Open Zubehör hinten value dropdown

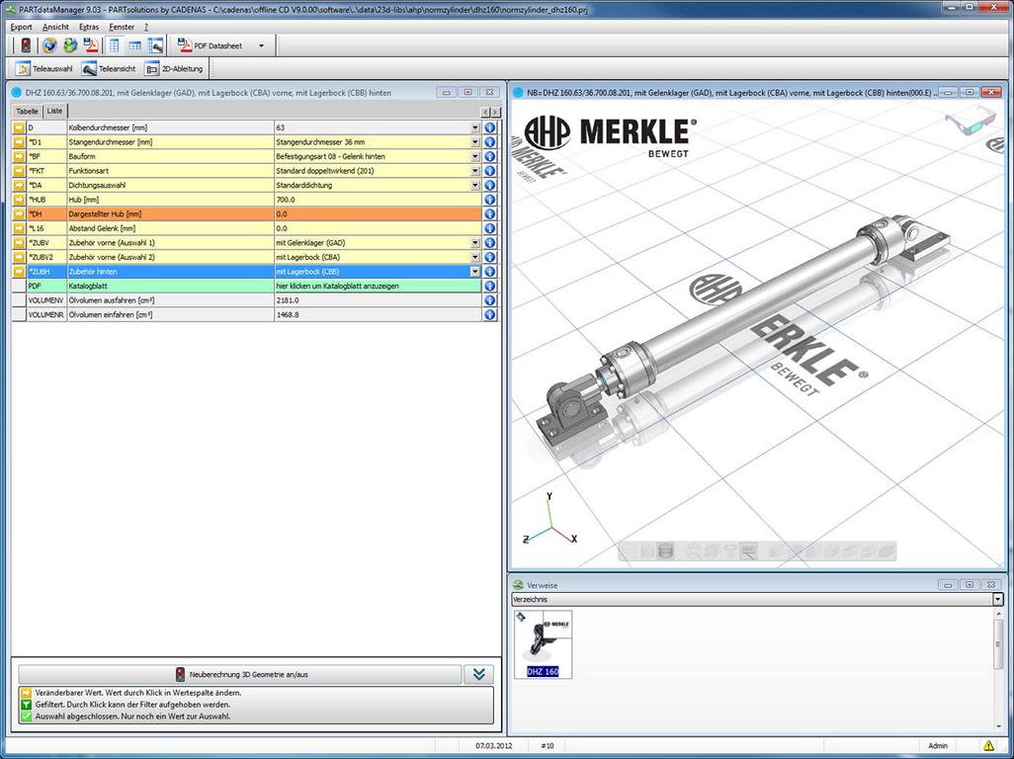(x=475, y=272)
